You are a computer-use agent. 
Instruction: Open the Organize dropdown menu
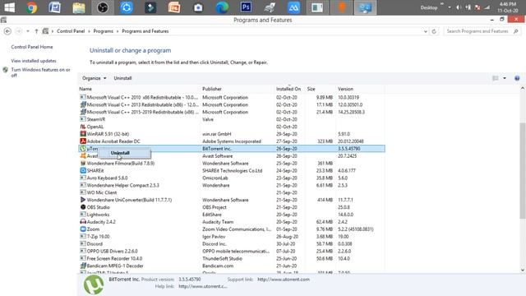click(x=94, y=78)
